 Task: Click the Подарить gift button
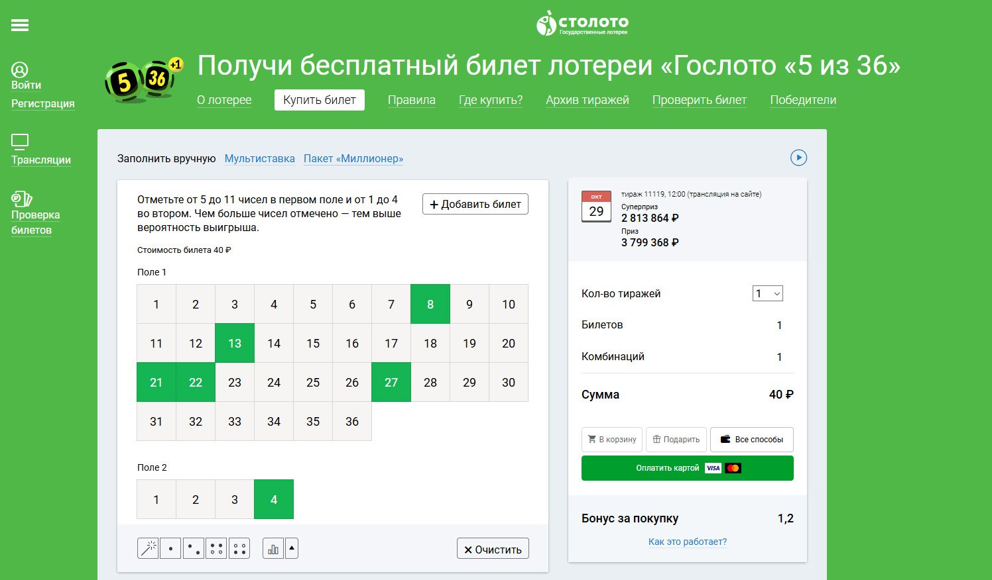pyautogui.click(x=676, y=440)
